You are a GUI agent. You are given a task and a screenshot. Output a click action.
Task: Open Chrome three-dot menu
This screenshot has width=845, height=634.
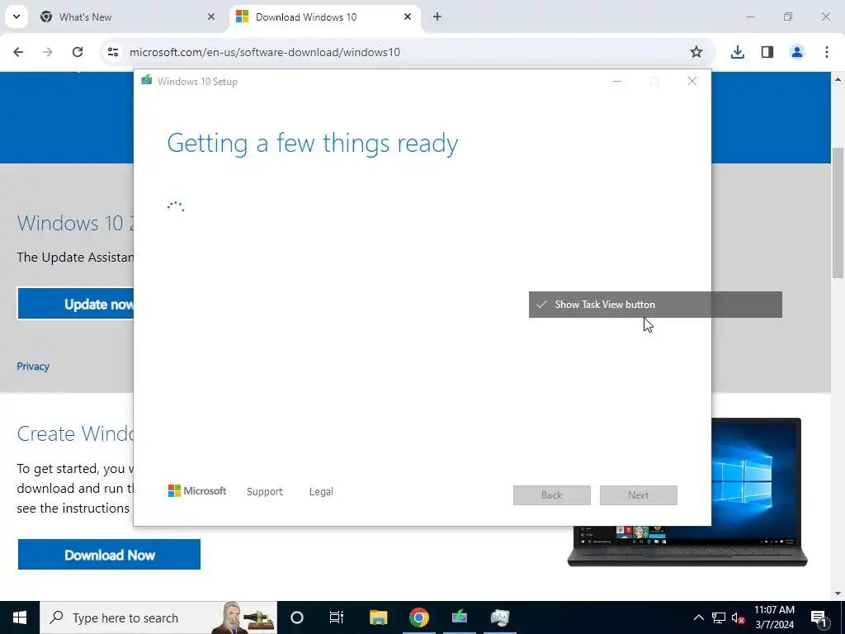point(827,52)
